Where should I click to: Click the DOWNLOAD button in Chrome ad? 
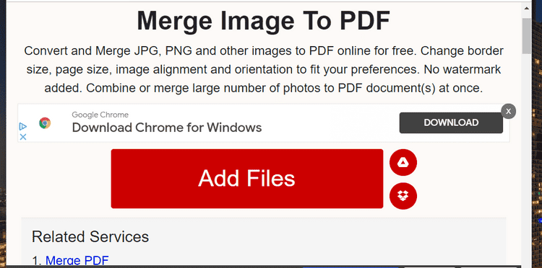coord(451,122)
